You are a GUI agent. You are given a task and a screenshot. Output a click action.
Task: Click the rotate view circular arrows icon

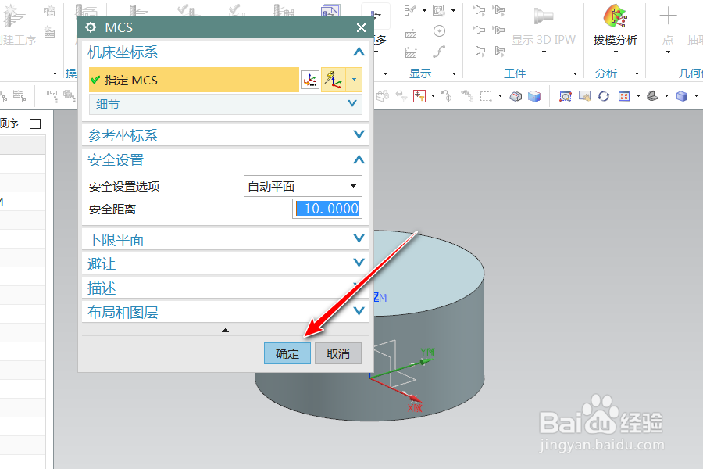click(604, 96)
